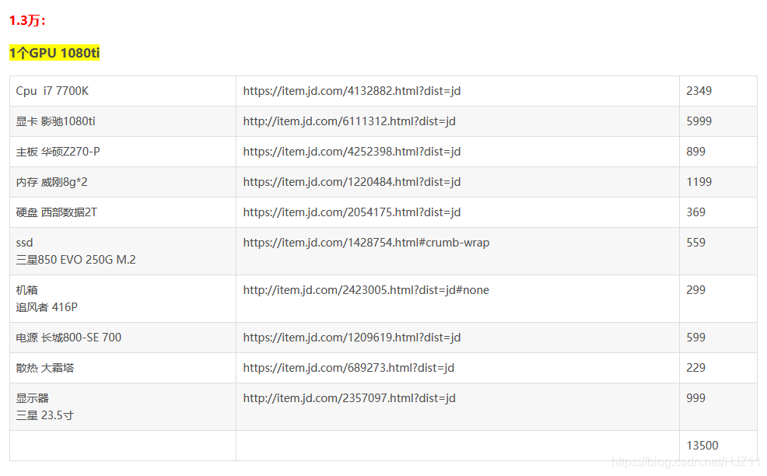The width and height of the screenshot is (767, 476).
Task: Select the '机箱 追风者 416P' cell
Action: point(123,299)
